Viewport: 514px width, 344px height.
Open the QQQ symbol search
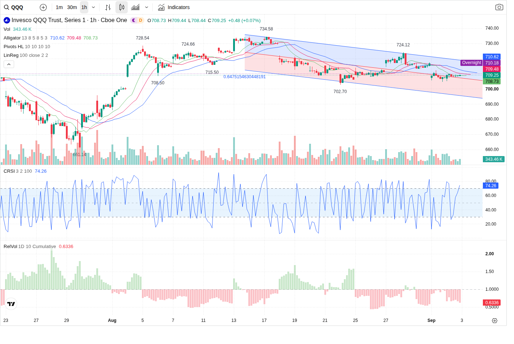tap(14, 7)
